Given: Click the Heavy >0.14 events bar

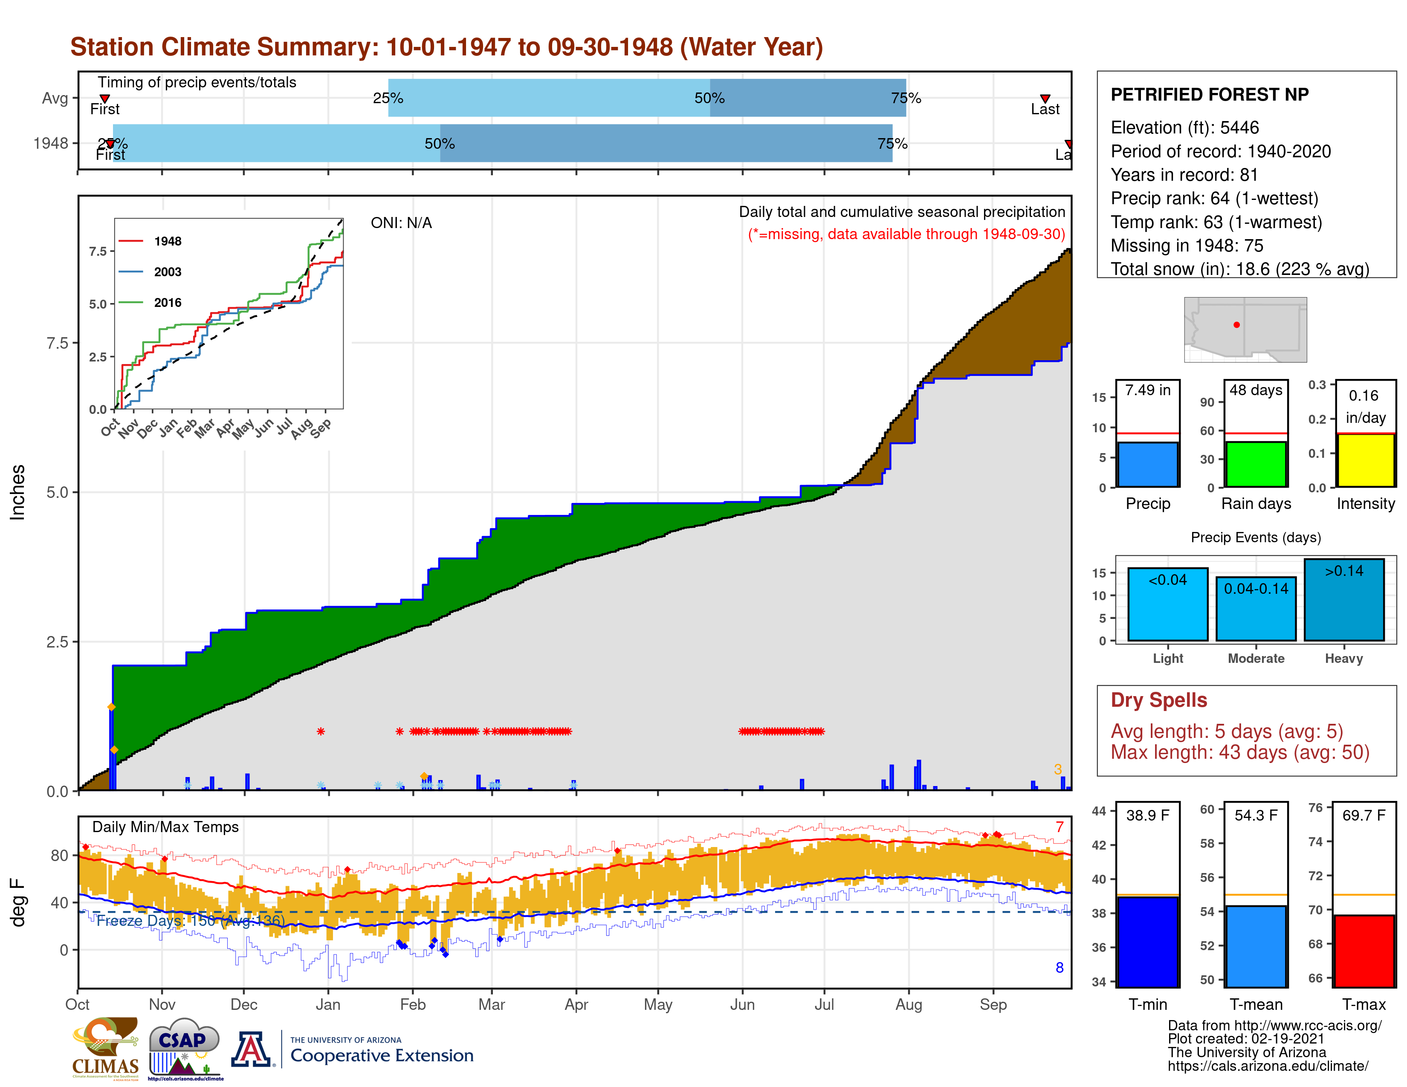Looking at the screenshot, I should coord(1344,599).
